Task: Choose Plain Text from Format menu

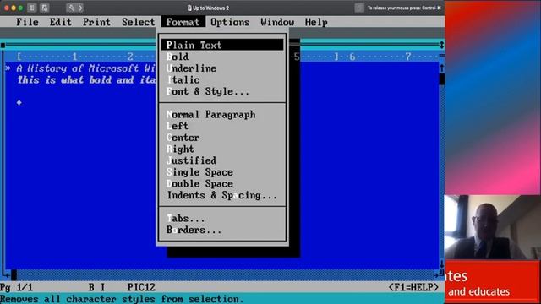Action: pyautogui.click(x=222, y=45)
